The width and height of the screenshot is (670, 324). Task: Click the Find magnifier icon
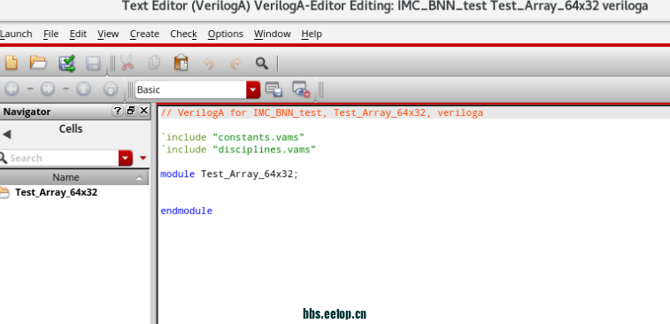pos(262,64)
